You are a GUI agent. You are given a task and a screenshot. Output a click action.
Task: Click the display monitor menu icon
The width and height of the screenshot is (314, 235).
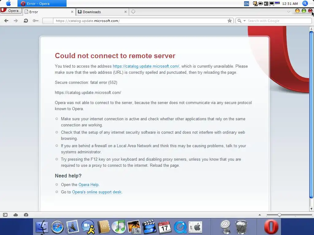272,4
